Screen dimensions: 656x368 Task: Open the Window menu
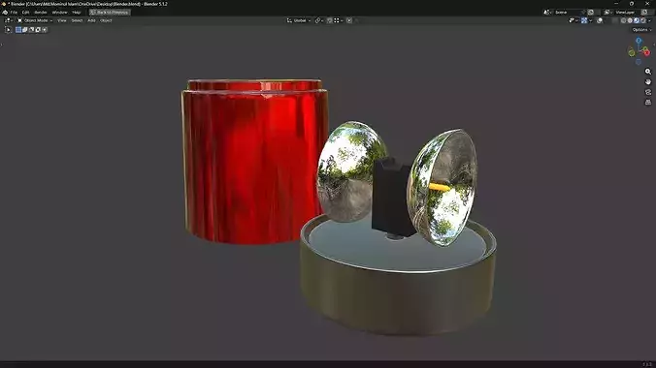tap(59, 13)
